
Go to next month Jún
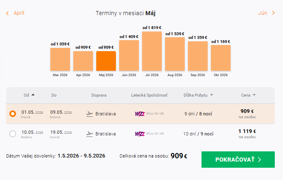[263, 13]
